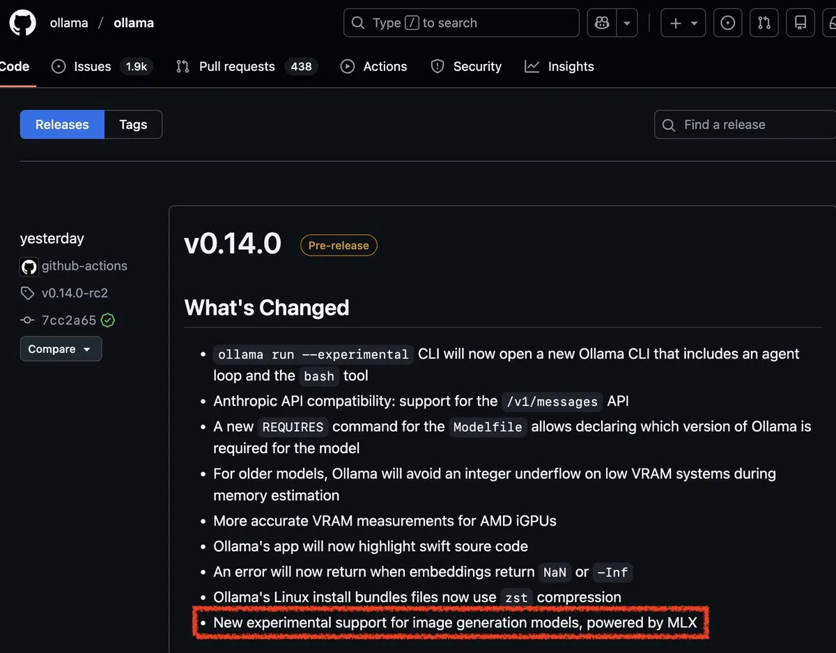Image resolution: width=836 pixels, height=653 pixels.
Task: Open the v0.14.0-rc2 tag link
Action: pyautogui.click(x=75, y=293)
